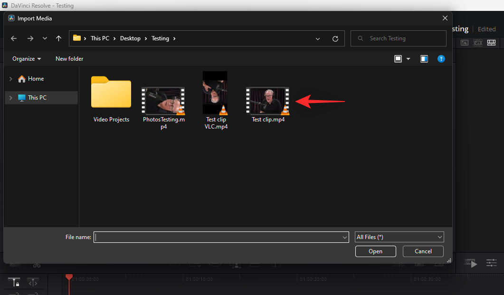
Task: Open the Organize menu
Action: pos(27,59)
